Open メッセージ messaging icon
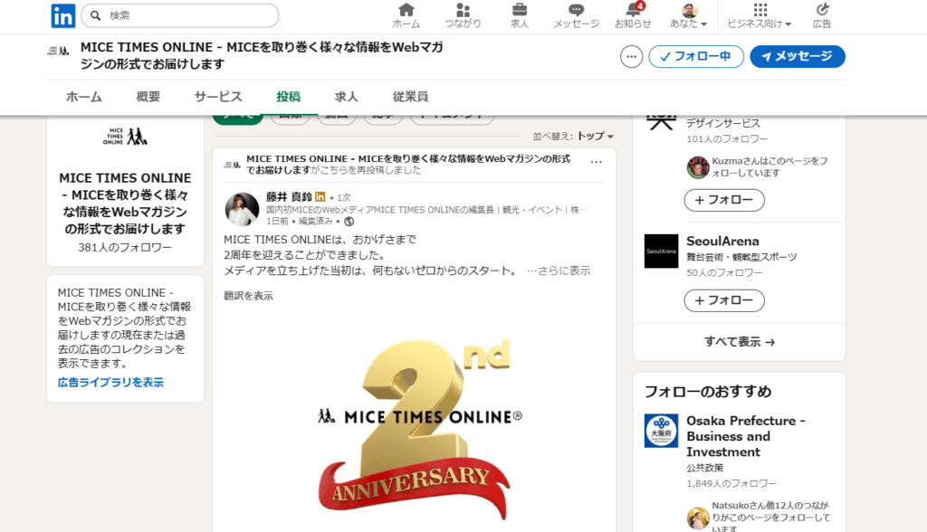Screen dimensions: 927x532 pyautogui.click(x=577, y=16)
